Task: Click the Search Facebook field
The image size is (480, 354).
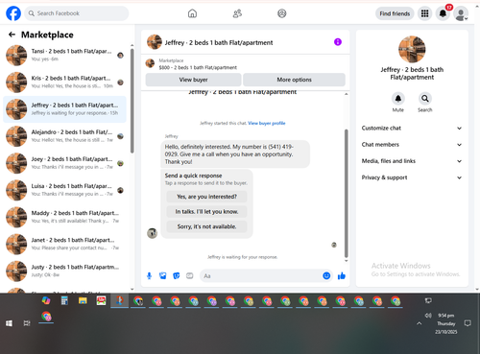Action: point(77,13)
